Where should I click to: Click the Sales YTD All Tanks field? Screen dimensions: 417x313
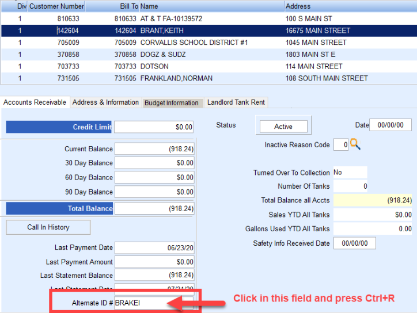pyautogui.click(x=373, y=215)
